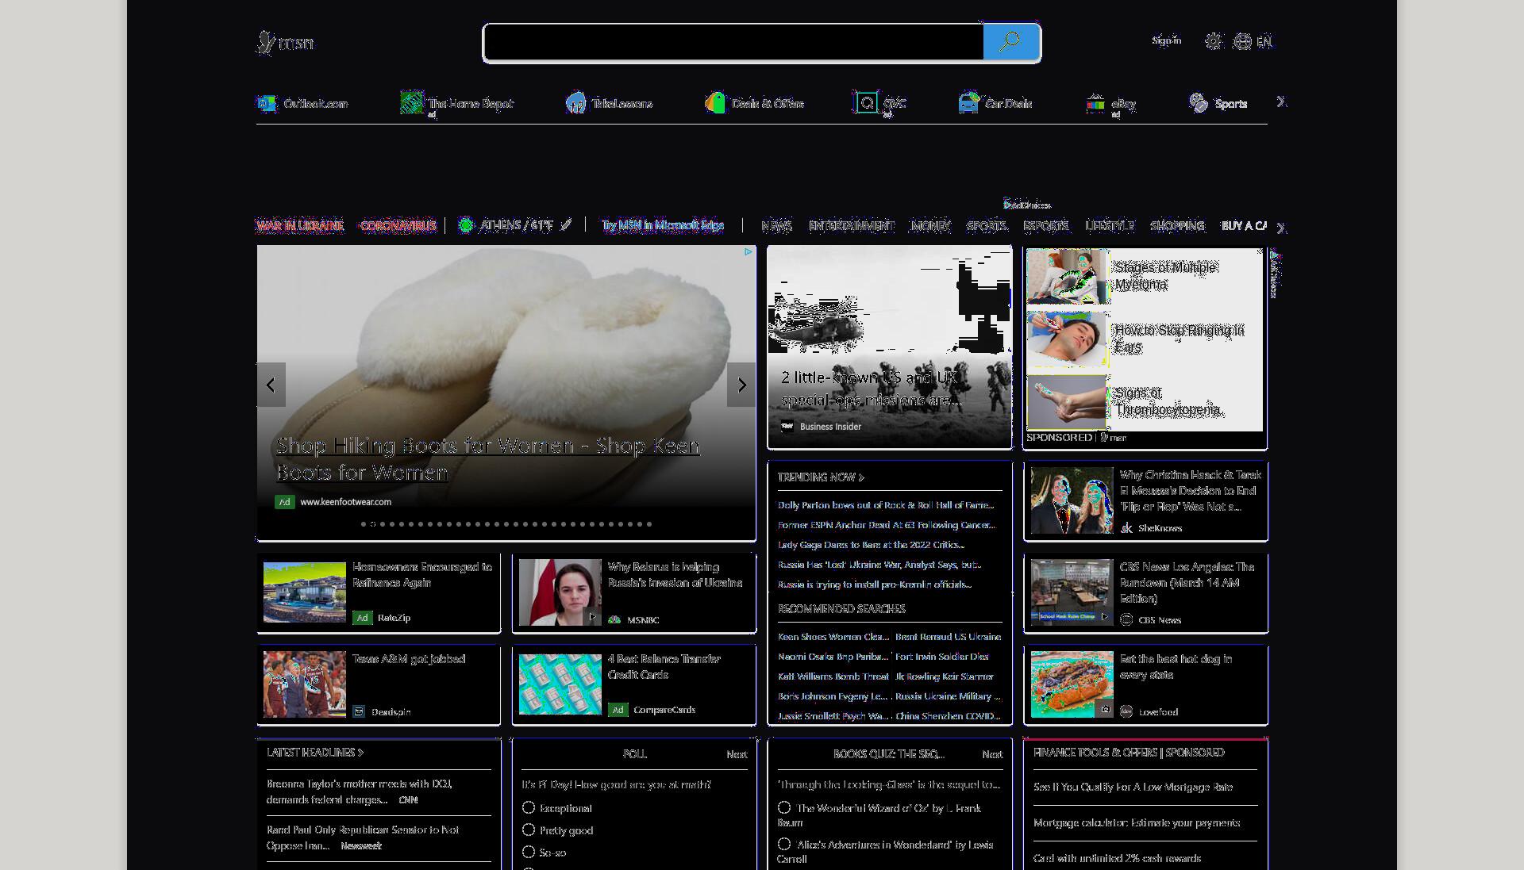Expand Latest Headlines section
This screenshot has height=870, width=1524.
point(315,752)
